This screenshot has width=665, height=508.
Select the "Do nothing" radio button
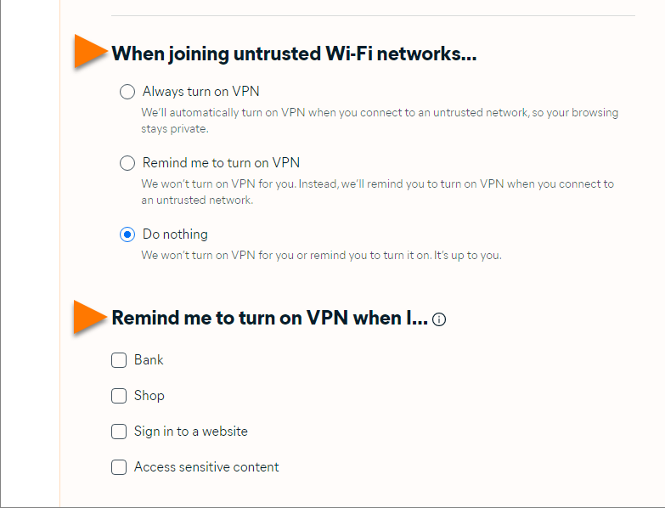[127, 234]
